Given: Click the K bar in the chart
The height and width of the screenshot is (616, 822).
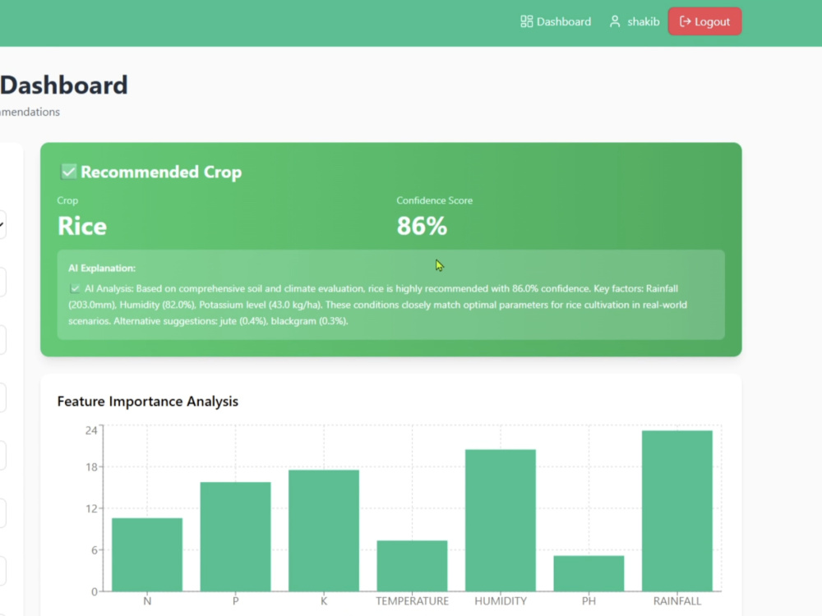Looking at the screenshot, I should pos(324,531).
